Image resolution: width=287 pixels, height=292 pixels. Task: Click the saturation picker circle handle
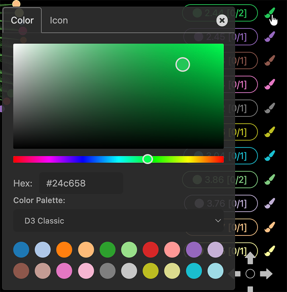click(x=183, y=65)
